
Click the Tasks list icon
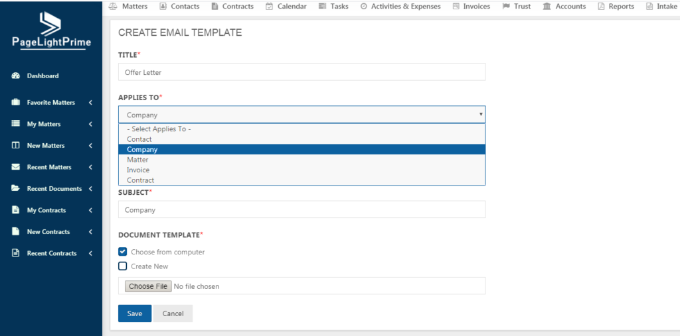[x=322, y=7]
